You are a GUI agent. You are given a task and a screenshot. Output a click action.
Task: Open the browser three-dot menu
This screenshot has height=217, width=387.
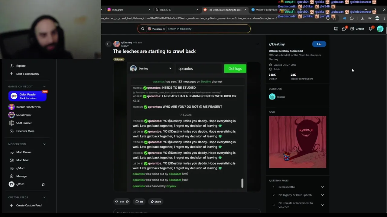pos(384,18)
